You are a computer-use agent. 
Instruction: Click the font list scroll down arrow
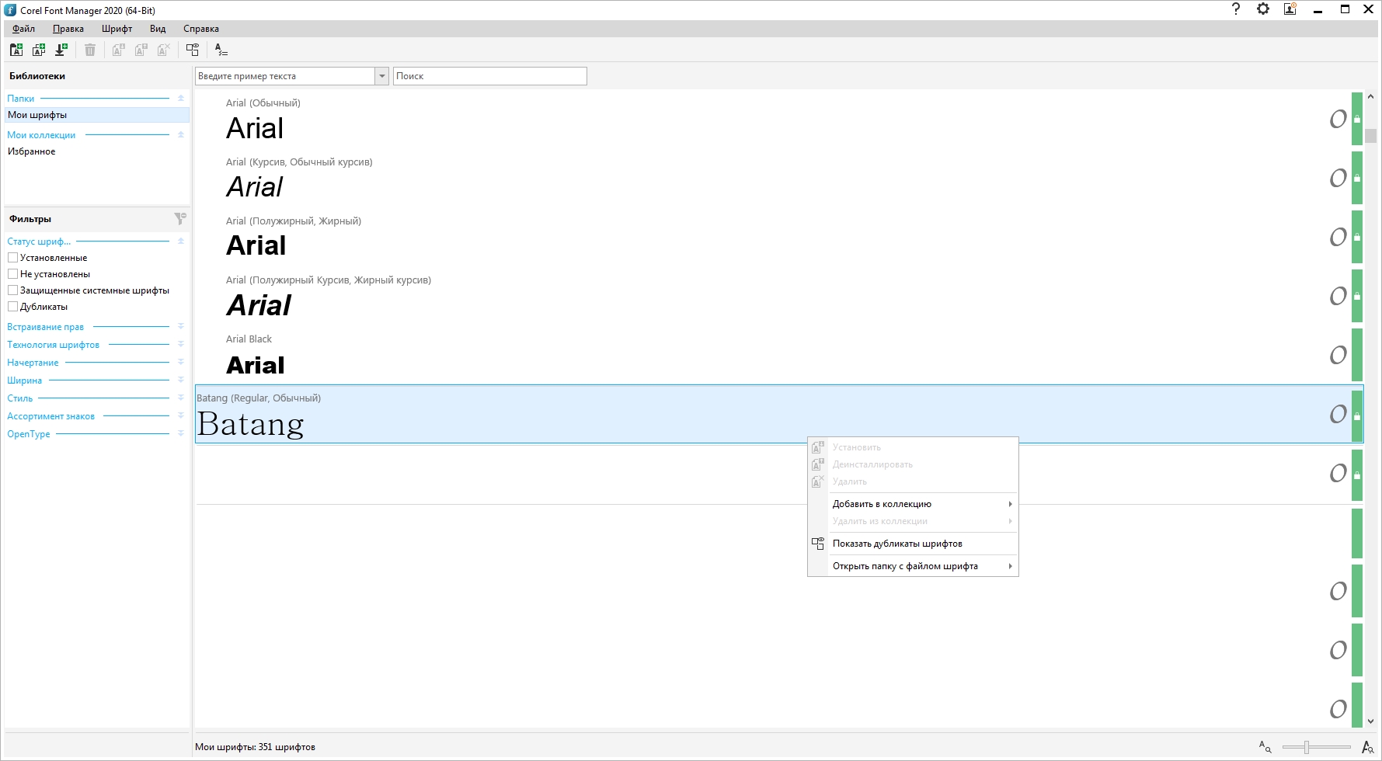point(1370,721)
